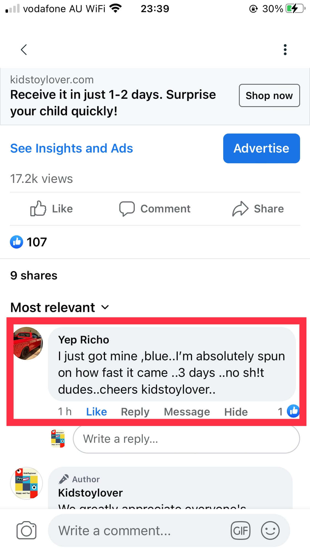Open See Insights and Ads

click(72, 148)
